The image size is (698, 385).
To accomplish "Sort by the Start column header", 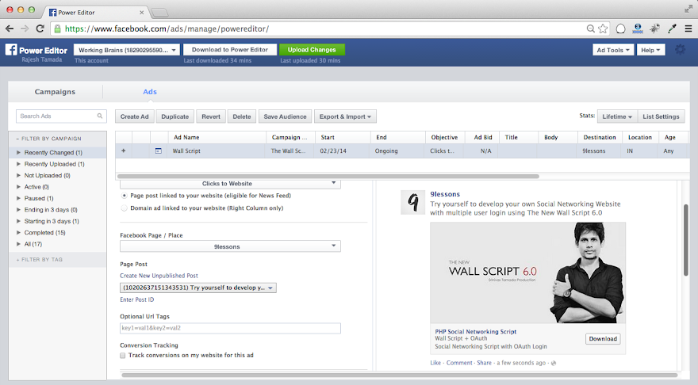I will pyautogui.click(x=343, y=137).
